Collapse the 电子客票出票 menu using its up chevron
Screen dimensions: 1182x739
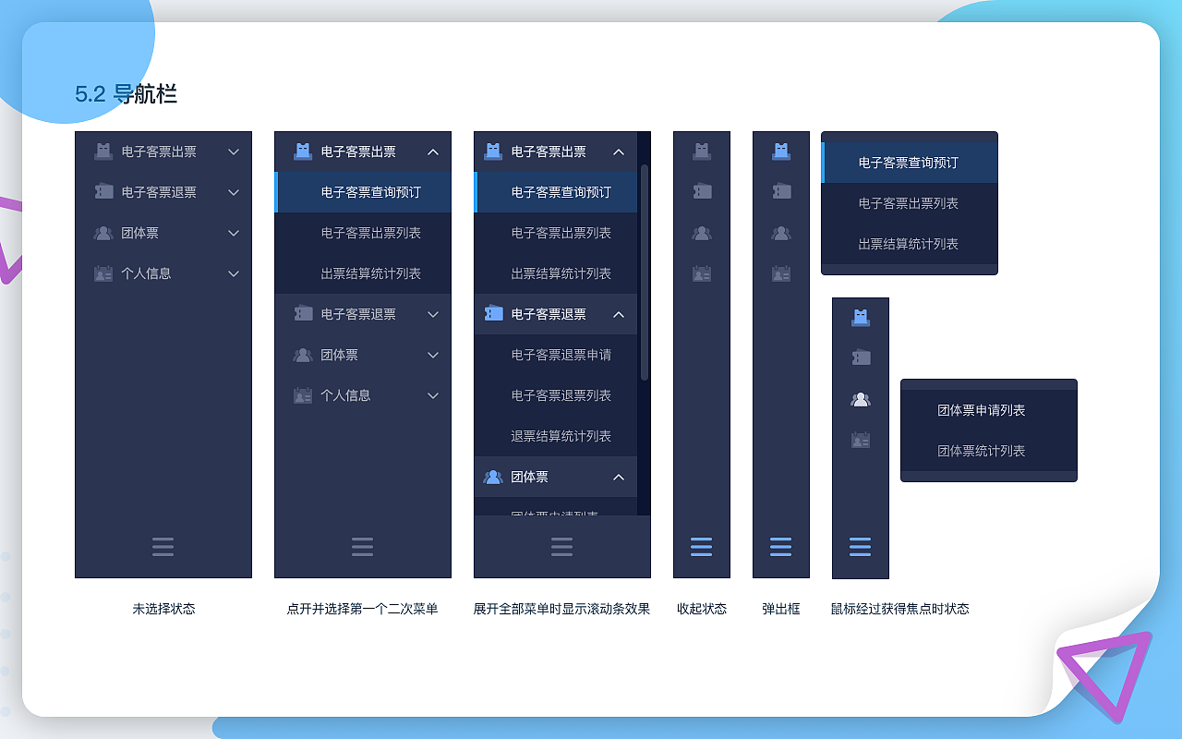[x=432, y=151]
